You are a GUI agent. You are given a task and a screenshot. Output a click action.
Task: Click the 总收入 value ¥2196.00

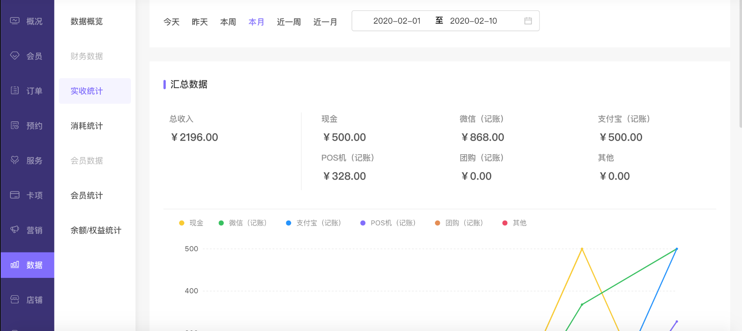click(194, 137)
